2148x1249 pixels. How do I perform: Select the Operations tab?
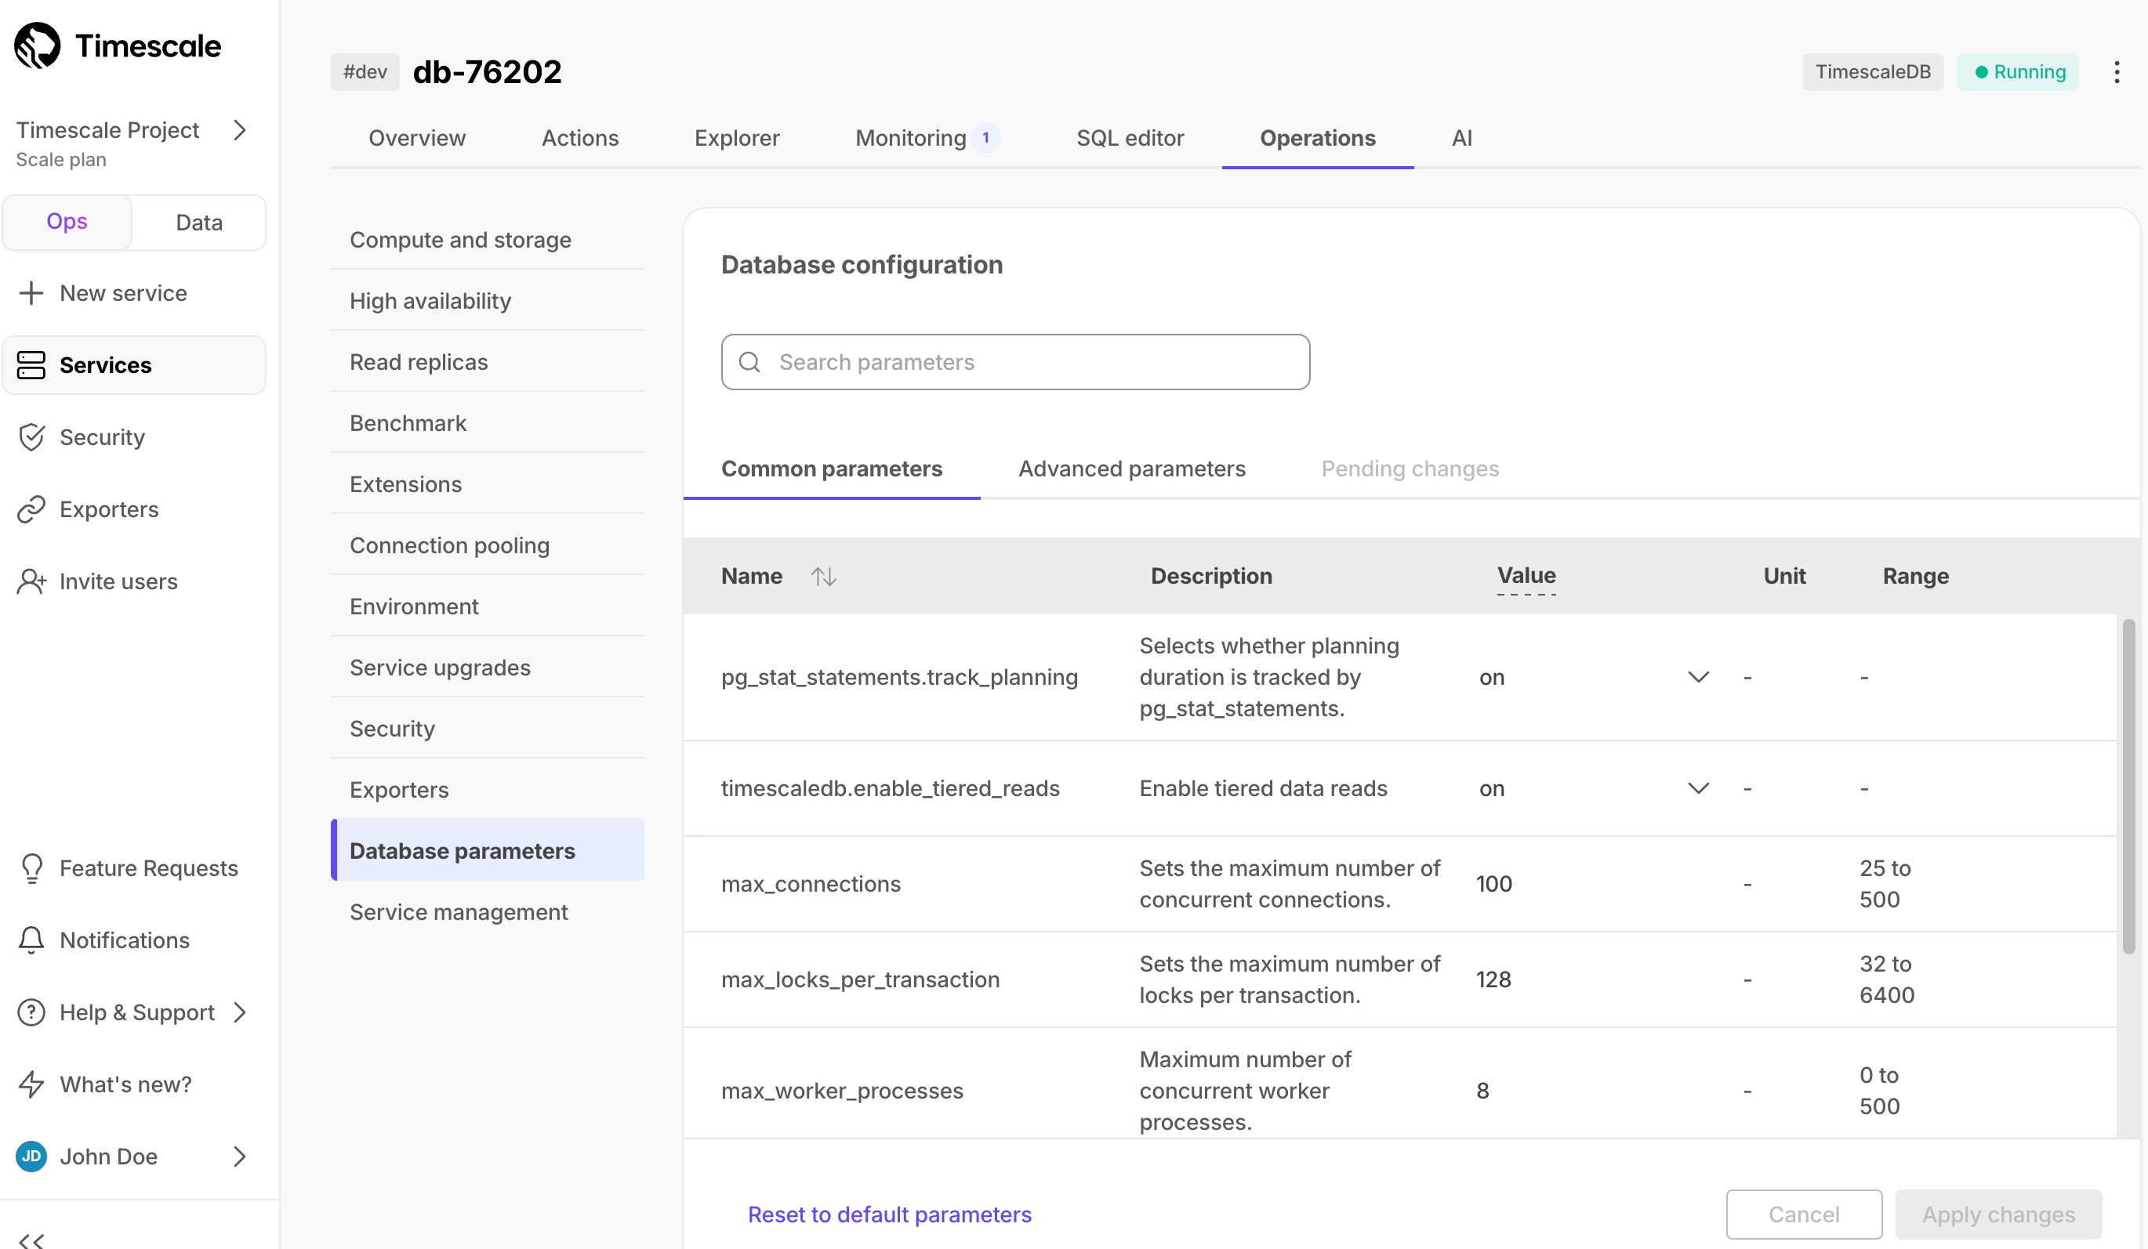click(x=1317, y=138)
